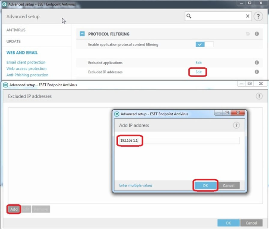This screenshot has height=229, width=269.
Task: Click the revert arrow icon for Protocol Filtering
Action: coord(248,34)
